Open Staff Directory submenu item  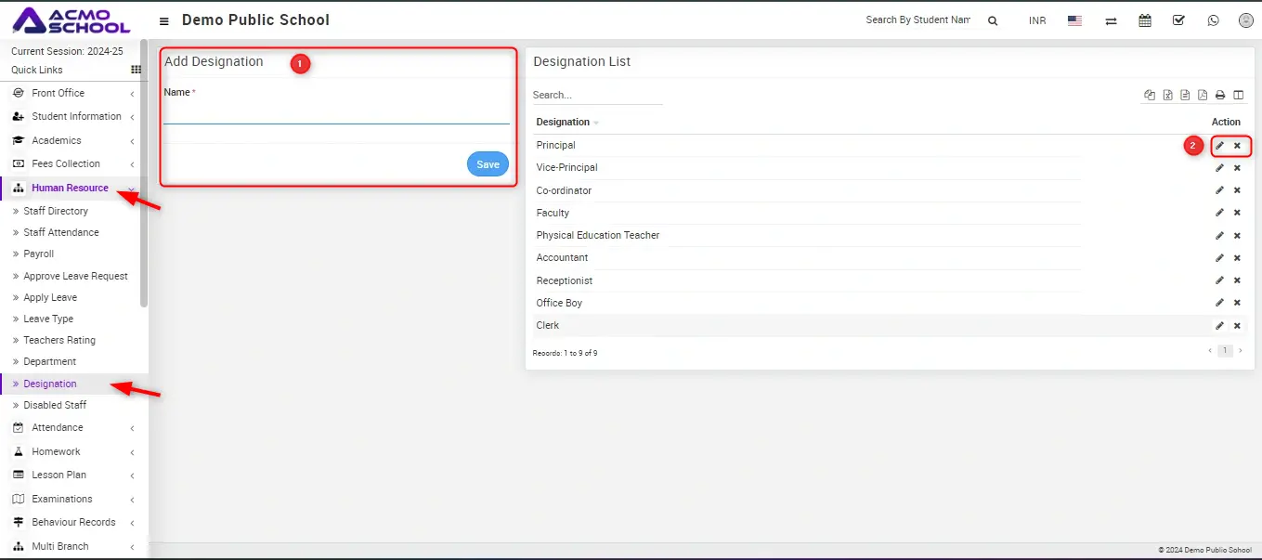56,211
